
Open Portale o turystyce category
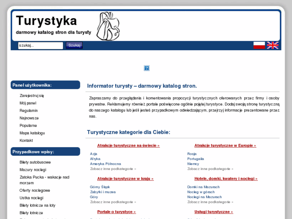116,212
